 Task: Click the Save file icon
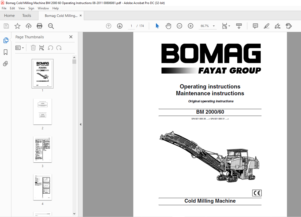[6, 26]
